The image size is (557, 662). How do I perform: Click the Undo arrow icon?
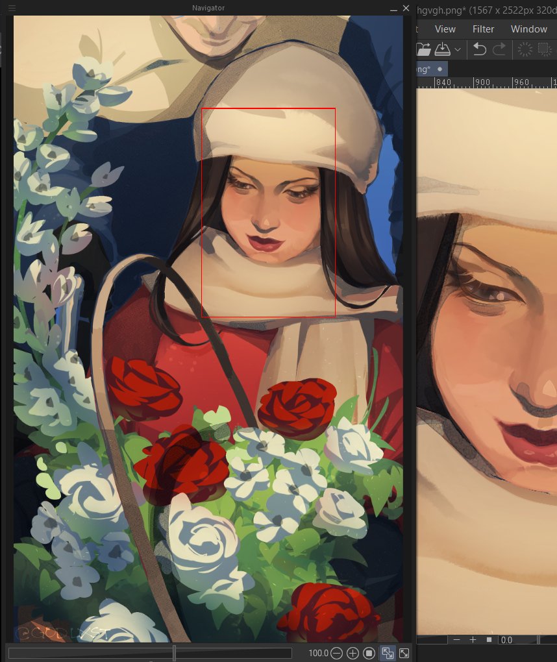pos(479,49)
